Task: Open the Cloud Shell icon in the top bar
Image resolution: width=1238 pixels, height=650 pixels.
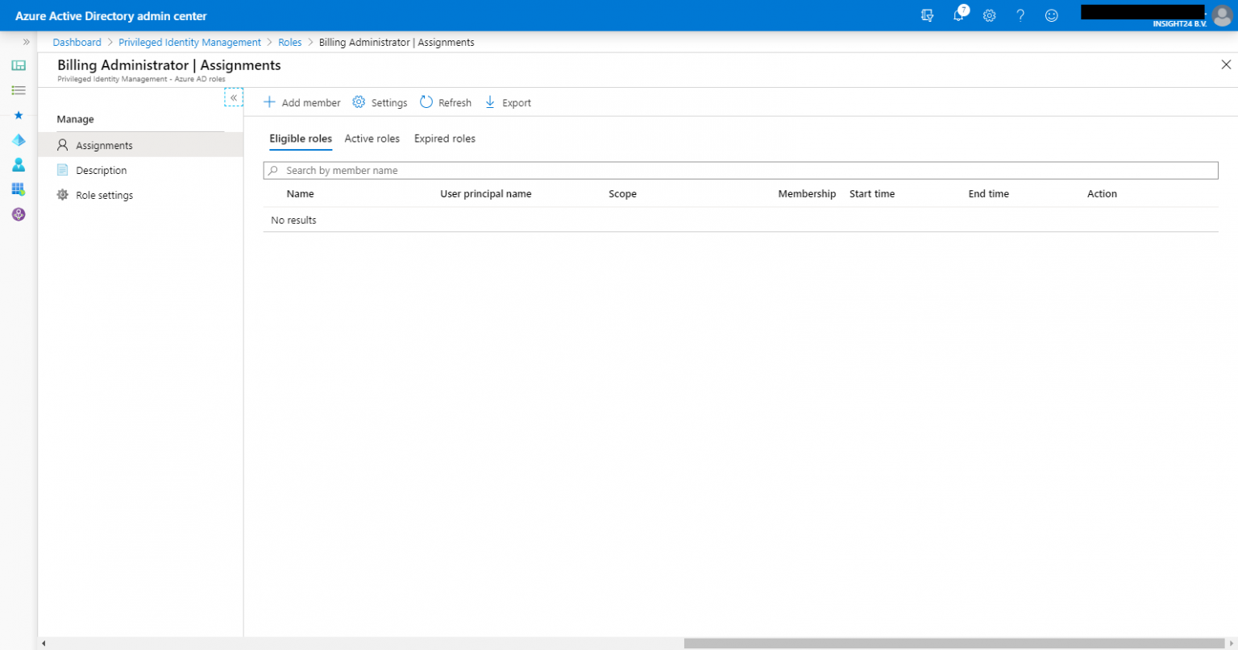Action: coord(927,15)
